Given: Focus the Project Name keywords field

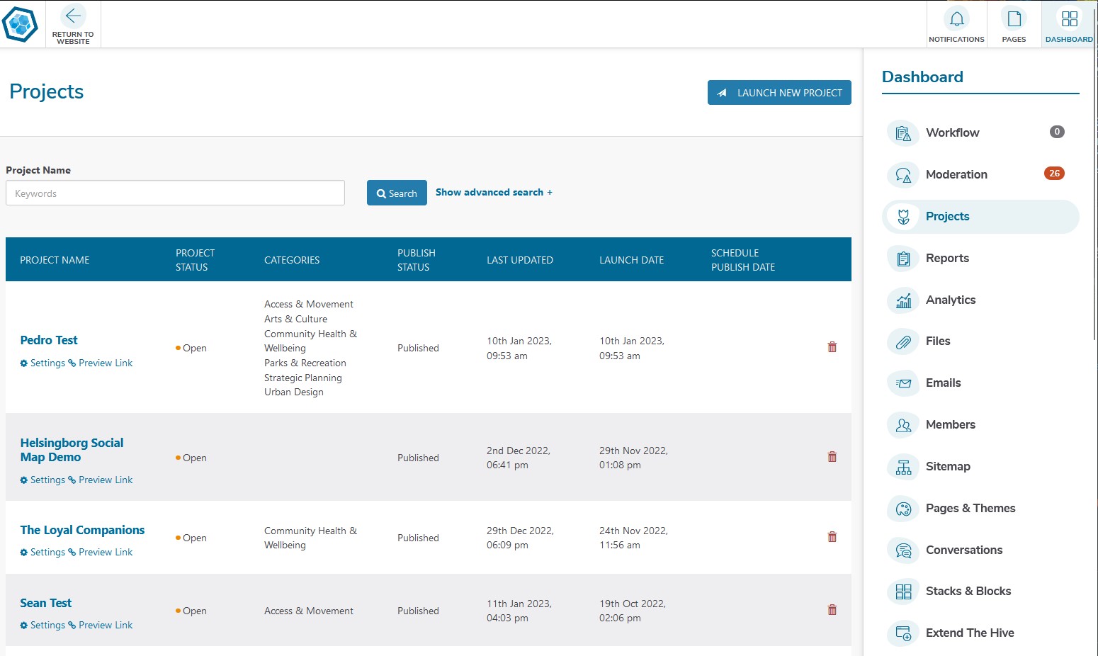Looking at the screenshot, I should [175, 193].
